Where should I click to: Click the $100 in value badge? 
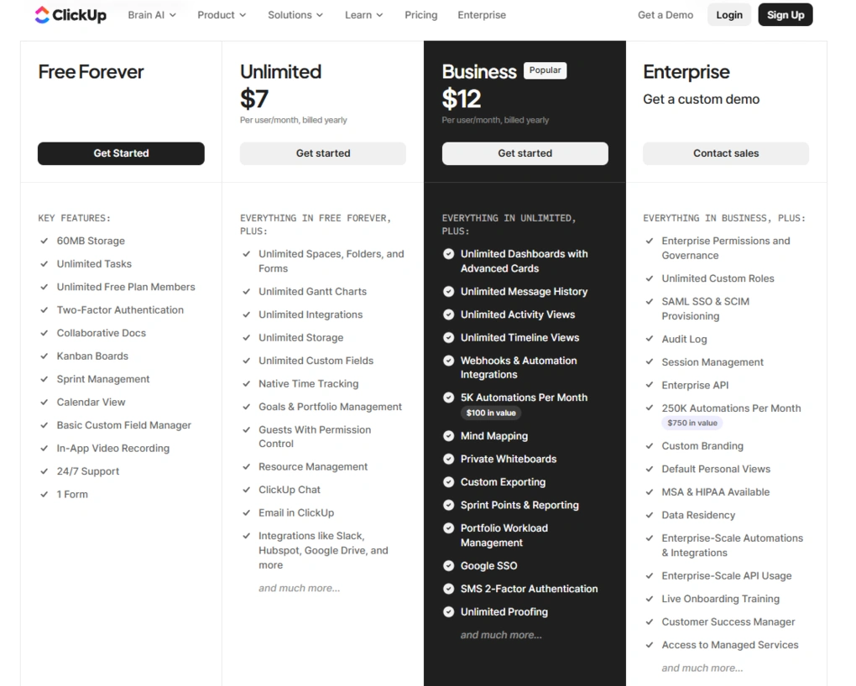[x=491, y=413]
